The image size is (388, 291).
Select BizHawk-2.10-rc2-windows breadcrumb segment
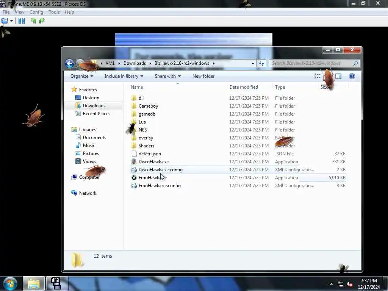click(x=182, y=63)
